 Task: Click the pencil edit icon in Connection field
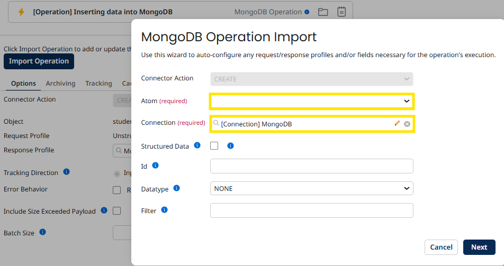(397, 124)
